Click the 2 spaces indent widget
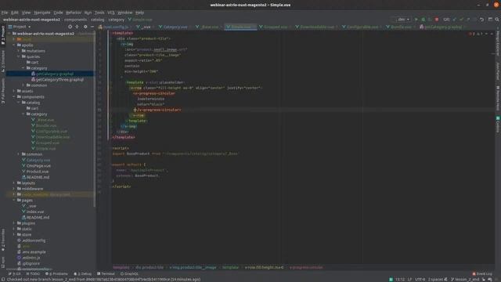501x282 pixels. (435, 280)
